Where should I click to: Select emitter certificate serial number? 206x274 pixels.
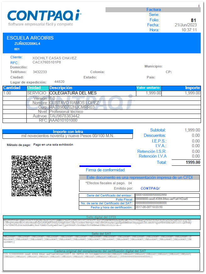tap(151, 195)
